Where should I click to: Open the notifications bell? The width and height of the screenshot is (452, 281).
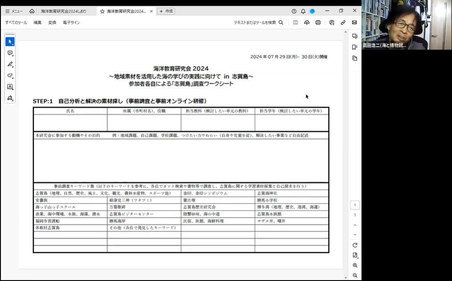click(x=303, y=11)
